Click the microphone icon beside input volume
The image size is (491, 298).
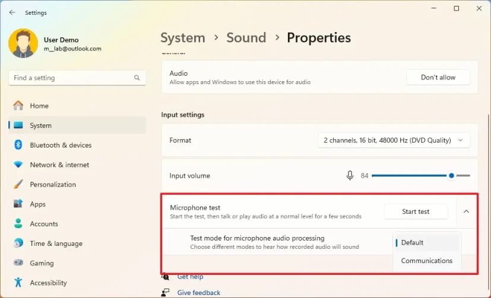(350, 175)
